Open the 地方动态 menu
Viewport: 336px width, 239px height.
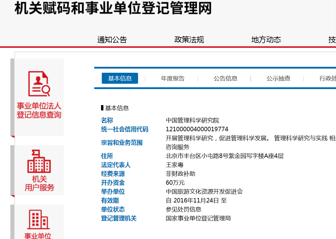(x=266, y=40)
